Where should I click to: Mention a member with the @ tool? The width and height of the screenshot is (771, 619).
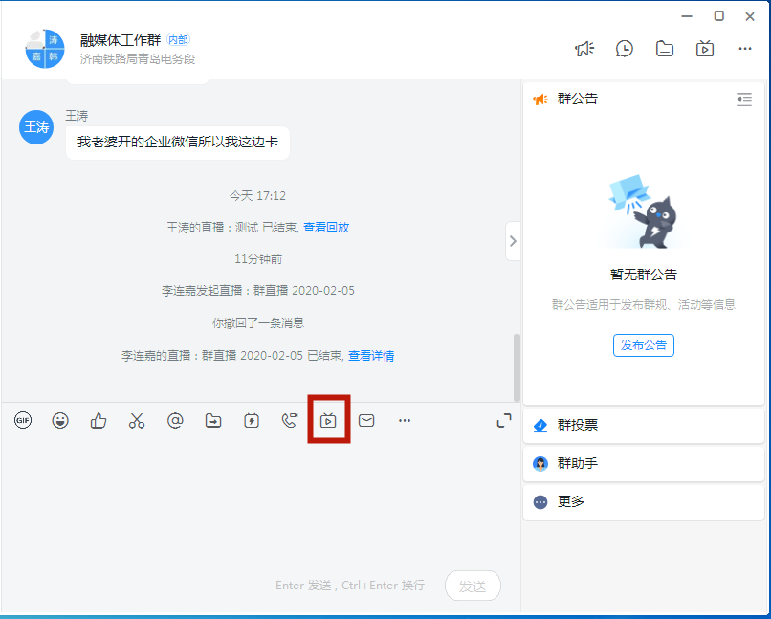coord(175,420)
